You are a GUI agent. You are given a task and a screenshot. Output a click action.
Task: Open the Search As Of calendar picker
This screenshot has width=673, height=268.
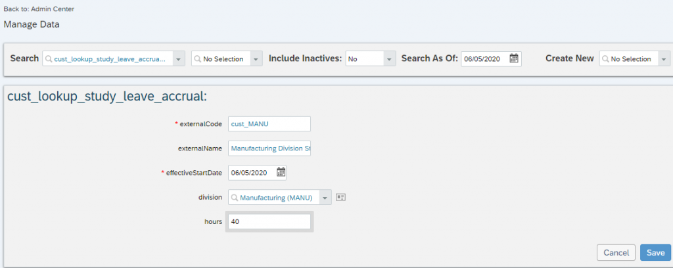click(514, 58)
